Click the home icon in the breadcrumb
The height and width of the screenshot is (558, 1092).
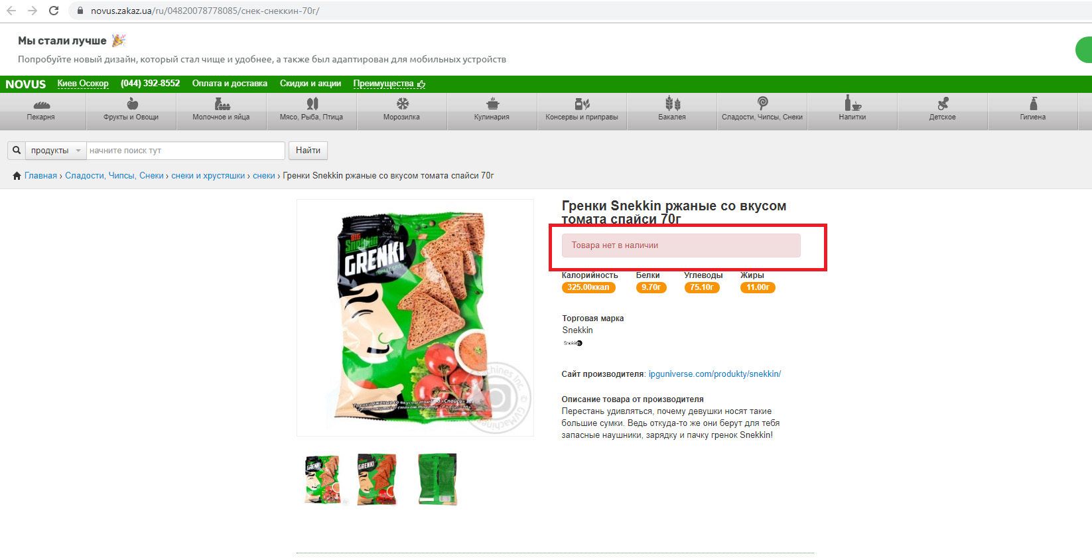[17, 176]
